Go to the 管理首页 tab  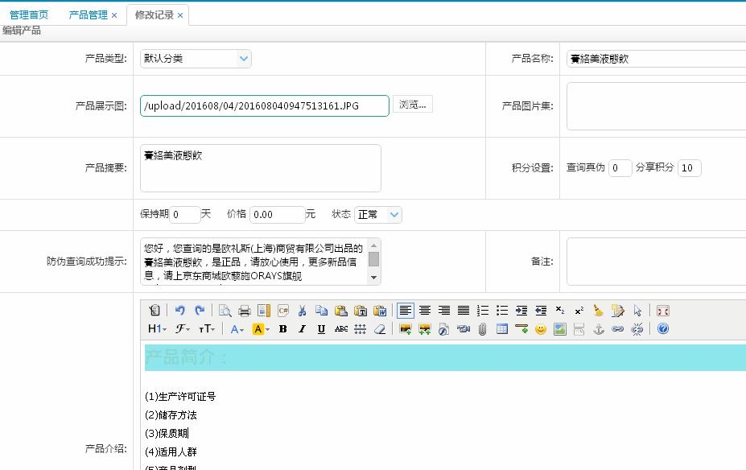29,15
